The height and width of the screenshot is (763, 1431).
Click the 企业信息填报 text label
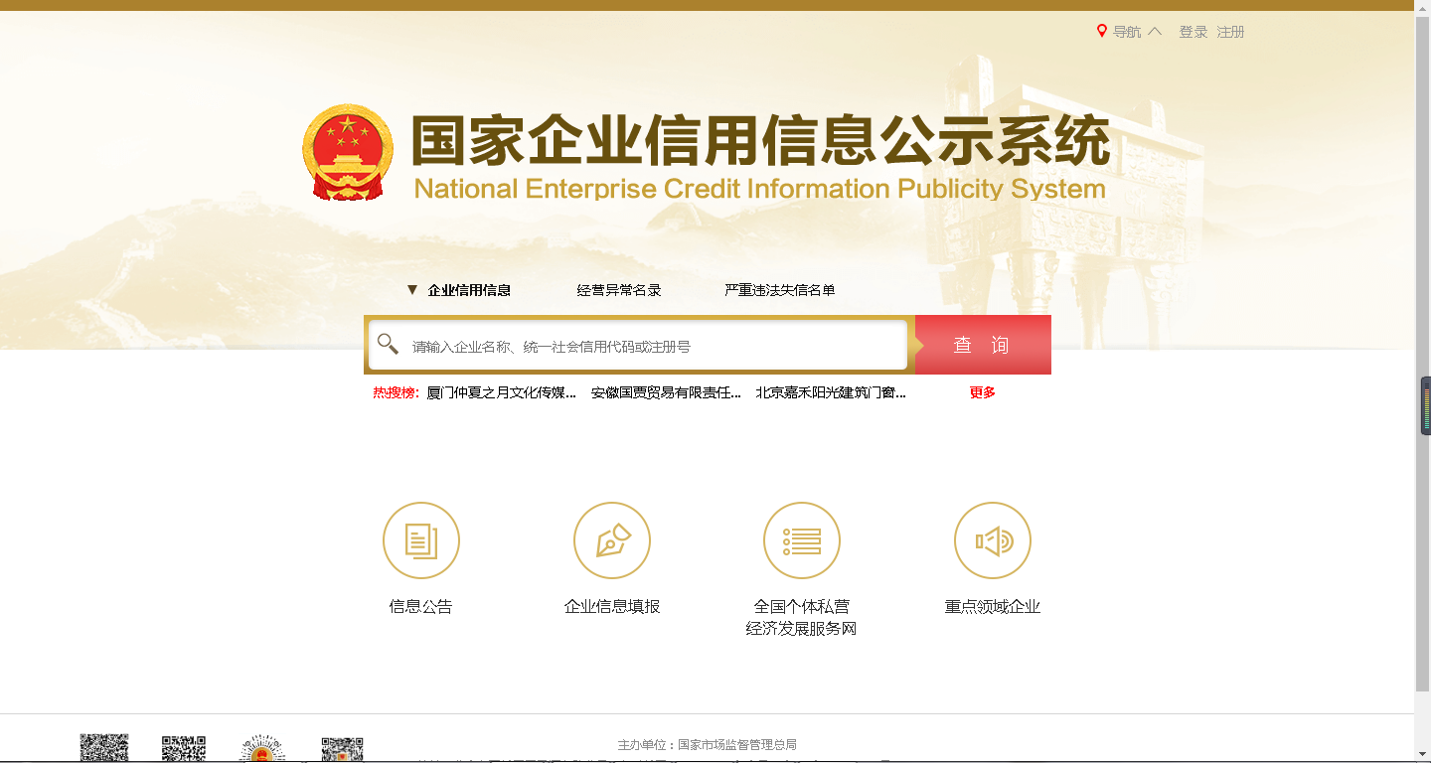tap(612, 606)
